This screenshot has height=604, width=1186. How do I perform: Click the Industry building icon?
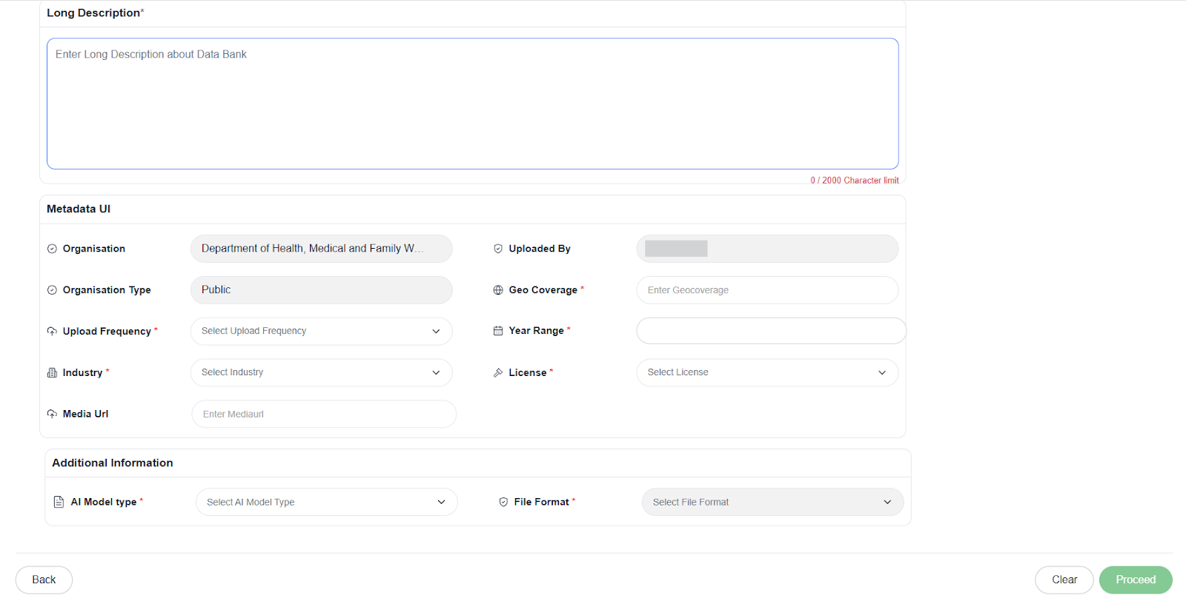52,373
